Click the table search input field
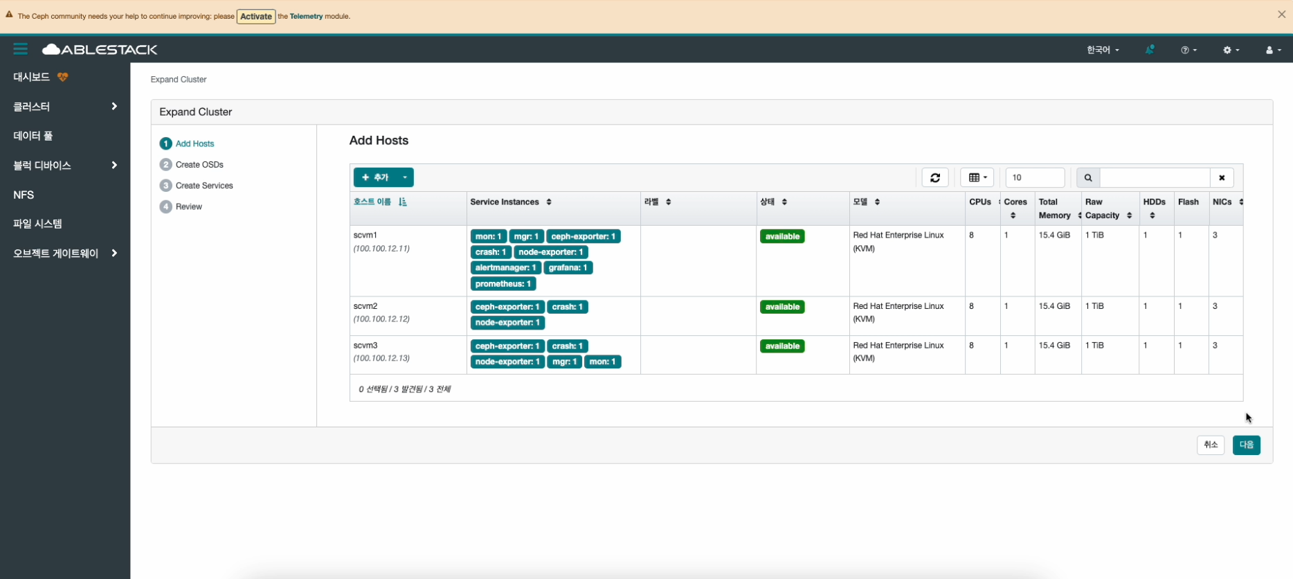 pos(1154,178)
